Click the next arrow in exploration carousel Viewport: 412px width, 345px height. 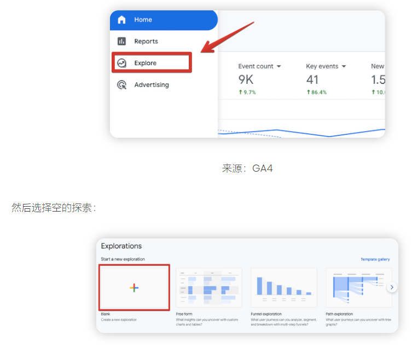coord(391,287)
